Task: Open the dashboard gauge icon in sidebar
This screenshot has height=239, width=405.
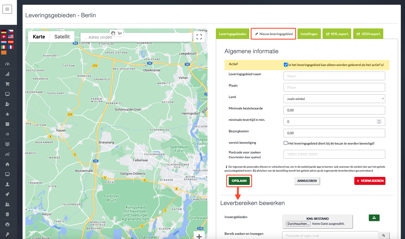Action: coord(8,64)
